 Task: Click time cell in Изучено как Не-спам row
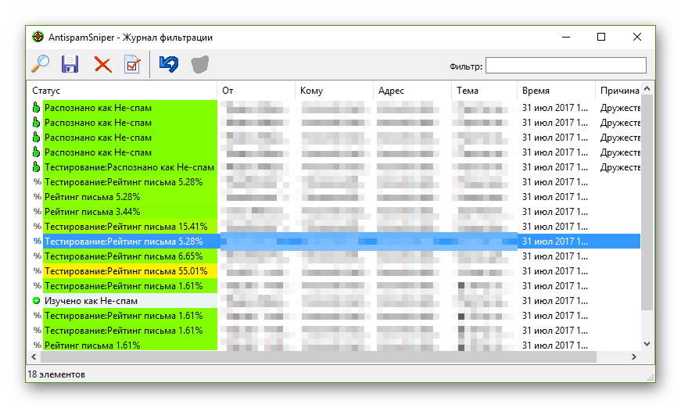[x=556, y=300]
